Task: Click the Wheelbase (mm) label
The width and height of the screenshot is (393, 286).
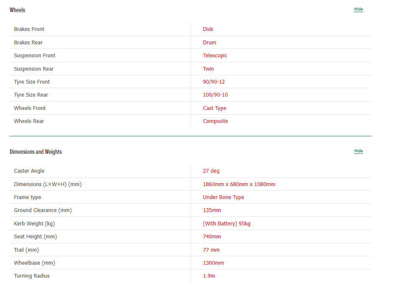Action: tap(35, 263)
